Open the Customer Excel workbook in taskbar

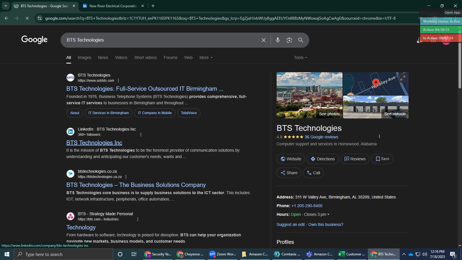[352, 254]
